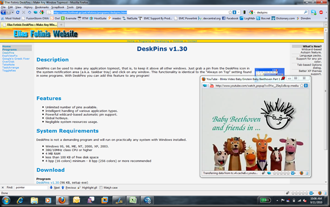Click Find Previous button

tap(69, 188)
